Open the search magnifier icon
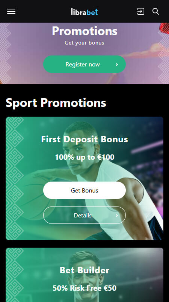The width and height of the screenshot is (169, 302). click(155, 11)
